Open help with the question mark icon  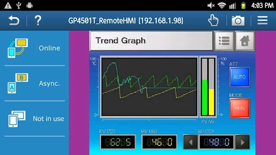(38, 20)
